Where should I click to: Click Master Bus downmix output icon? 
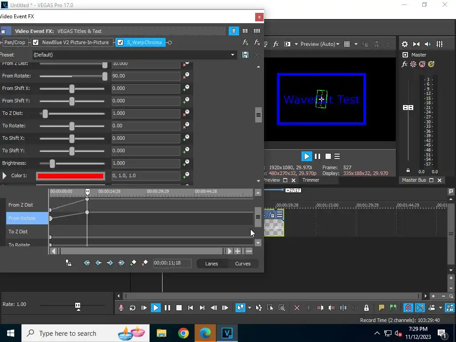pyautogui.click(x=416, y=44)
